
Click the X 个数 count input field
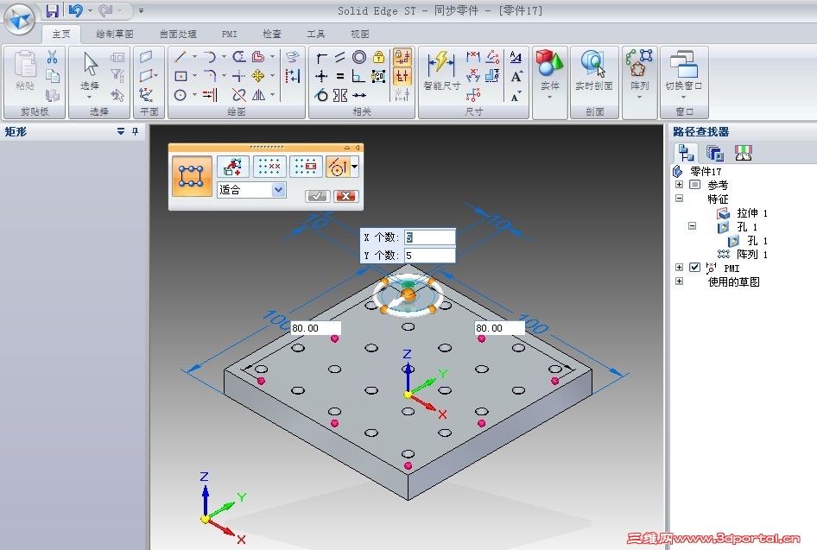pyautogui.click(x=430, y=237)
